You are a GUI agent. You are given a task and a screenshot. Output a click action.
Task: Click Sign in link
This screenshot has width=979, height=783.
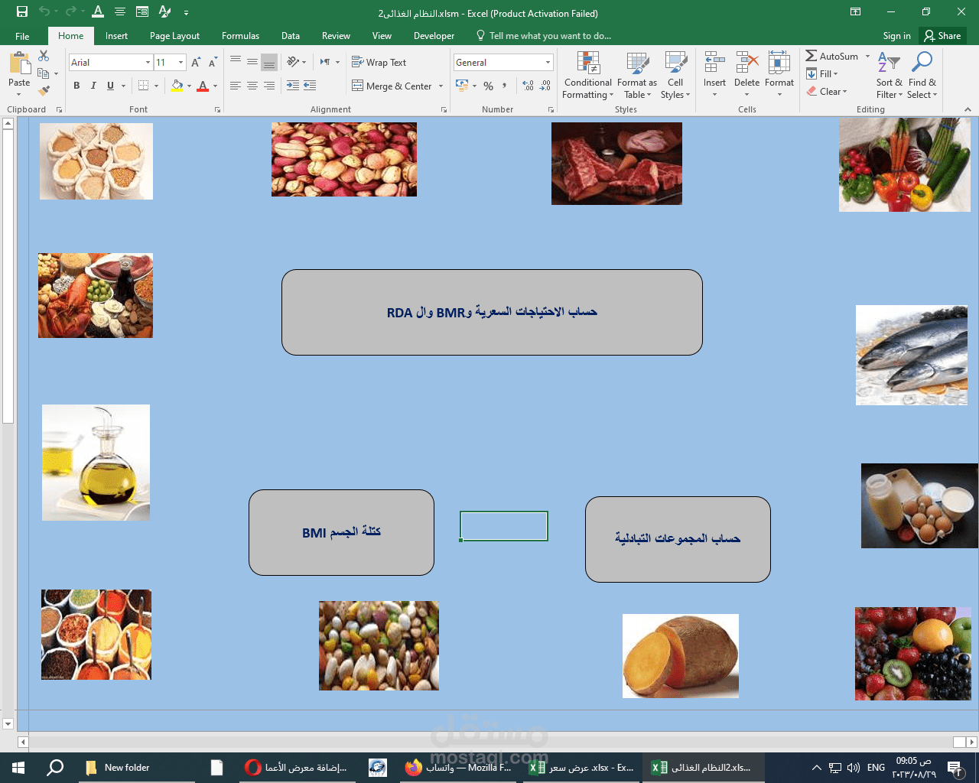click(896, 36)
